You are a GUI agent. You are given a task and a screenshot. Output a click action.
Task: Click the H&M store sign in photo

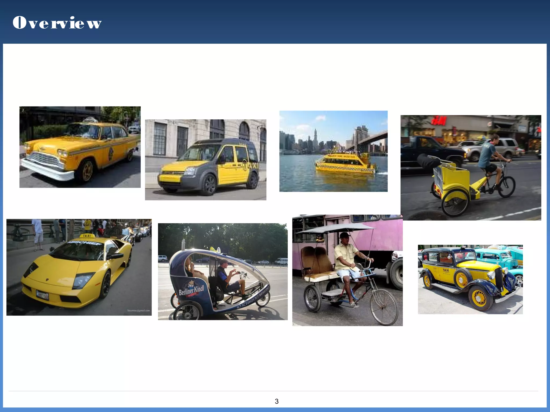pos(439,121)
